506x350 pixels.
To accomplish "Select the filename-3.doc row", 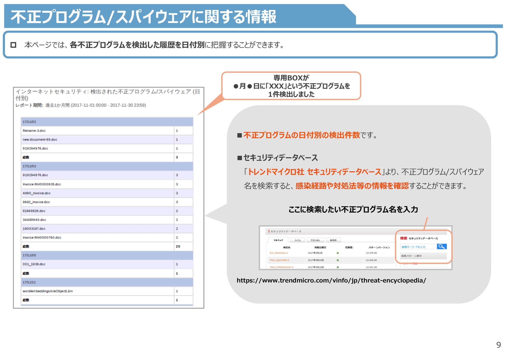I will 107,131.
